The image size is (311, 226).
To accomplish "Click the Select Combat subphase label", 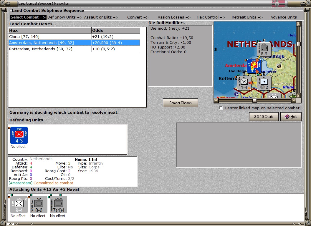I will click(x=28, y=17).
